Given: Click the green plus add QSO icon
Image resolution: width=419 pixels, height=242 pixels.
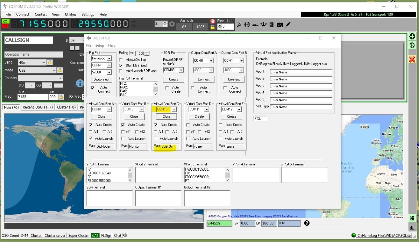Looking at the screenshot, I should tap(412, 36).
